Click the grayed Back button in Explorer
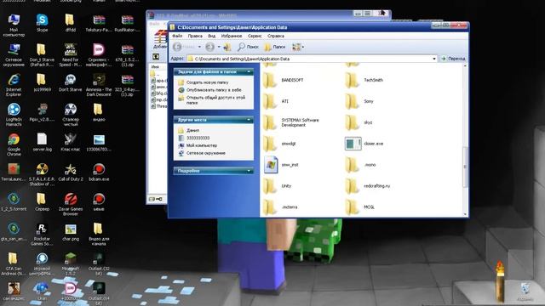The width and height of the screenshot is (545, 306). click(183, 47)
